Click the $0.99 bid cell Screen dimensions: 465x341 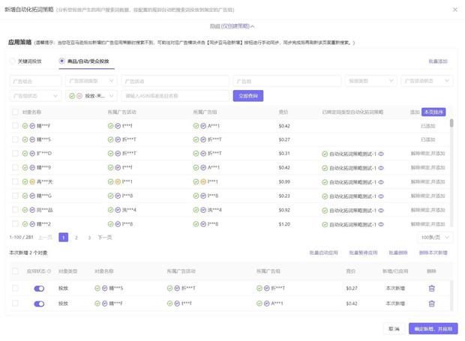[284, 181]
